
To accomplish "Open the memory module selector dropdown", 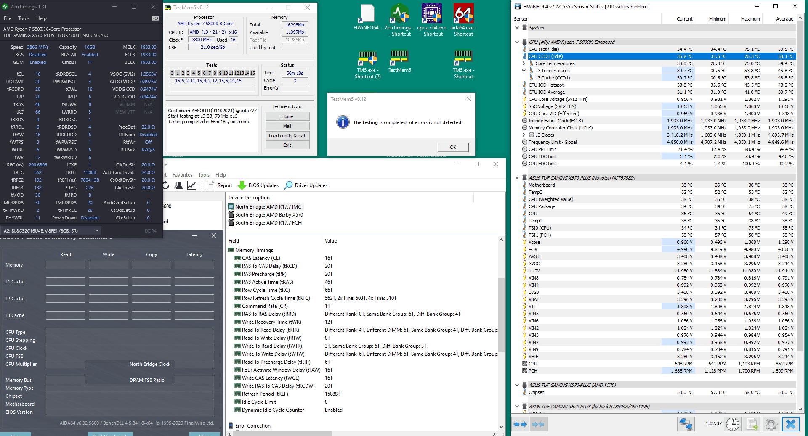I will click(97, 231).
